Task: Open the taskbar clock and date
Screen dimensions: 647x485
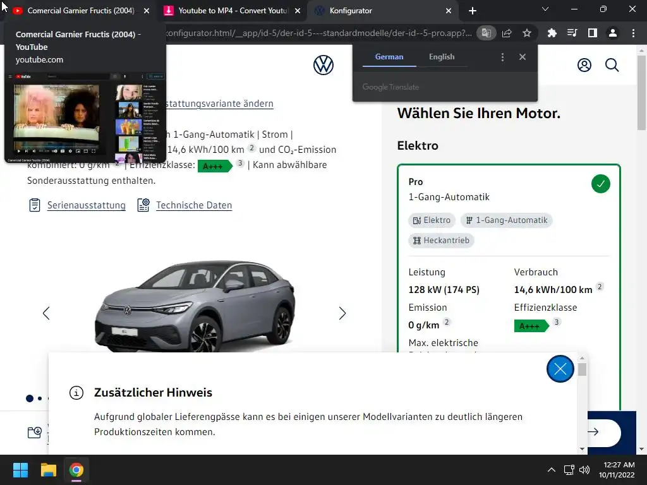Action: click(x=617, y=470)
